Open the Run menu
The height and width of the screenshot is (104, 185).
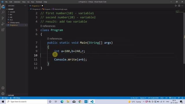(x=33, y=2)
